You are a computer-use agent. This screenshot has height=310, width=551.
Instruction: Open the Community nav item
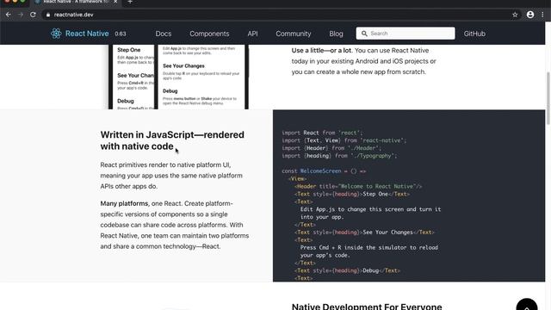click(x=294, y=34)
